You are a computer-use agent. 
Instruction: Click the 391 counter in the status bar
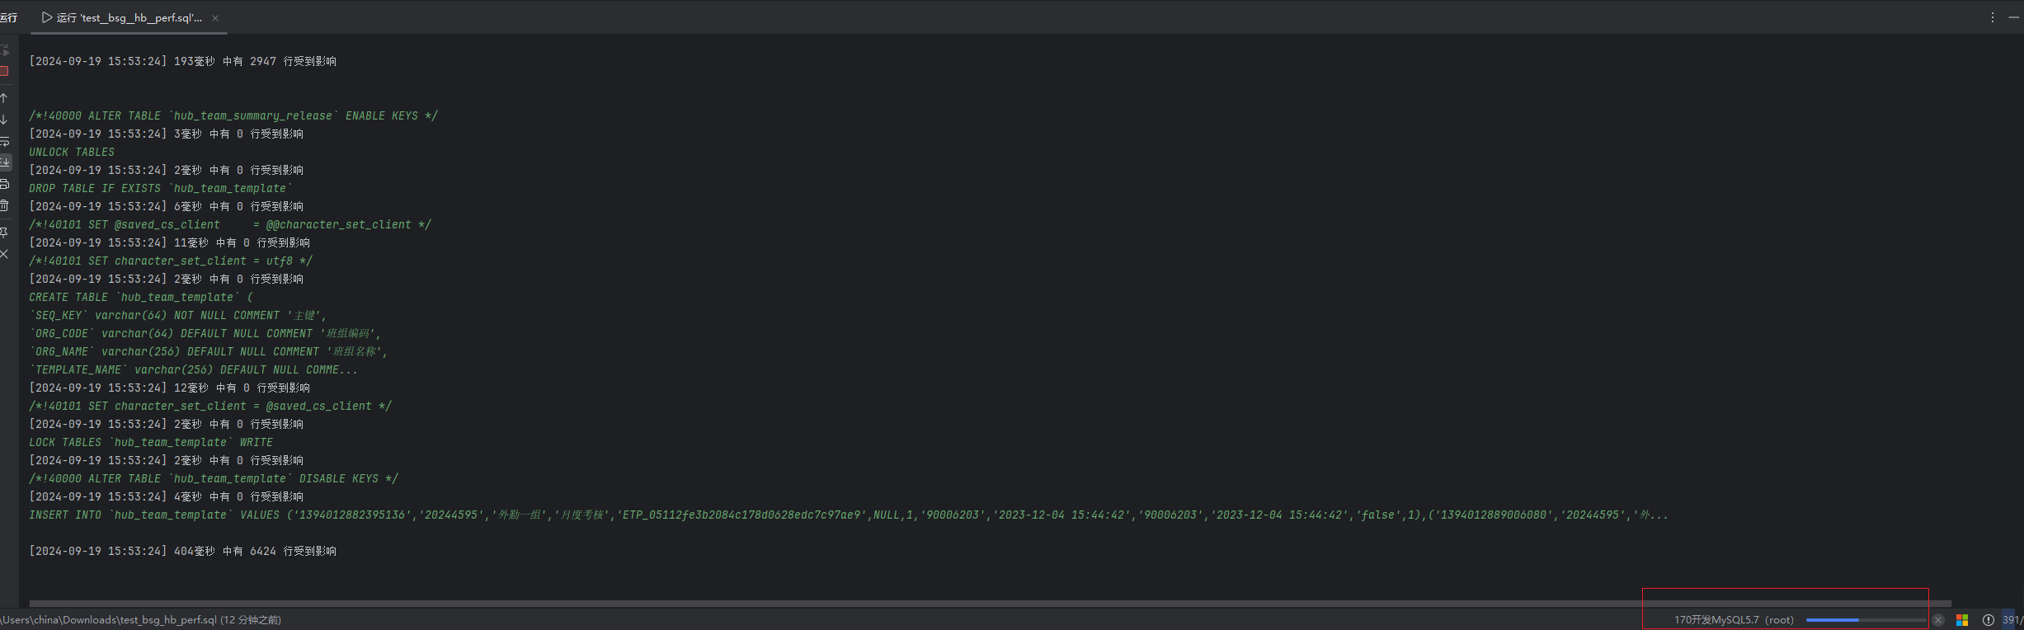2012,620
